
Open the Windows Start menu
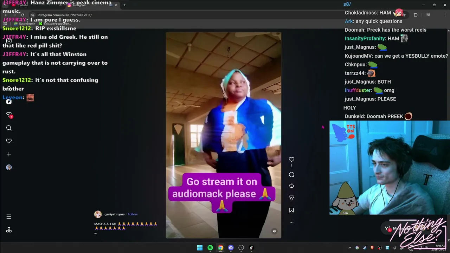tap(200, 248)
